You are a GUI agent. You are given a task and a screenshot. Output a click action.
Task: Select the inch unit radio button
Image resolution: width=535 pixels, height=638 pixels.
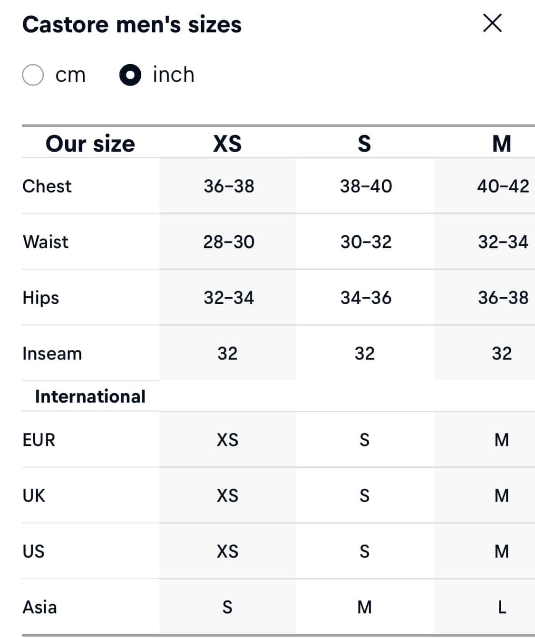130,75
